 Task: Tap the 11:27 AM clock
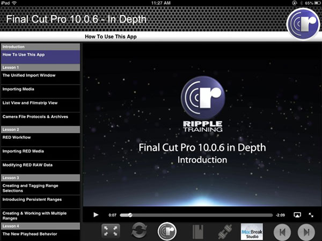coord(161,3)
